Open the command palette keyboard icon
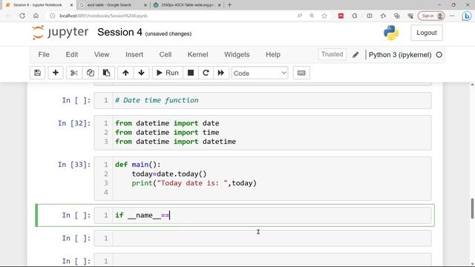The image size is (475, 267). coord(301,73)
